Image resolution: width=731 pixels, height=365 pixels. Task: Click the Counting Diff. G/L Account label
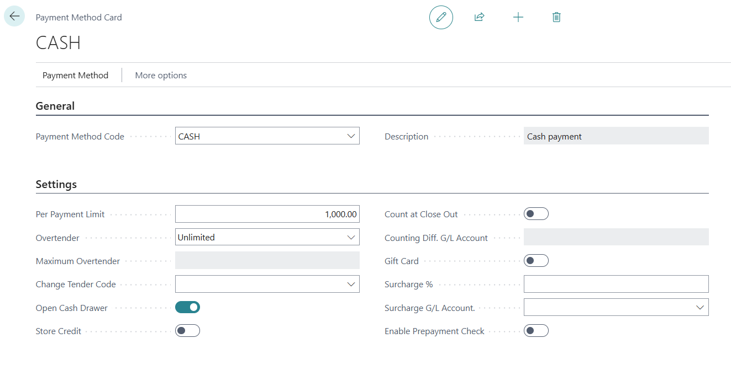[x=436, y=238]
